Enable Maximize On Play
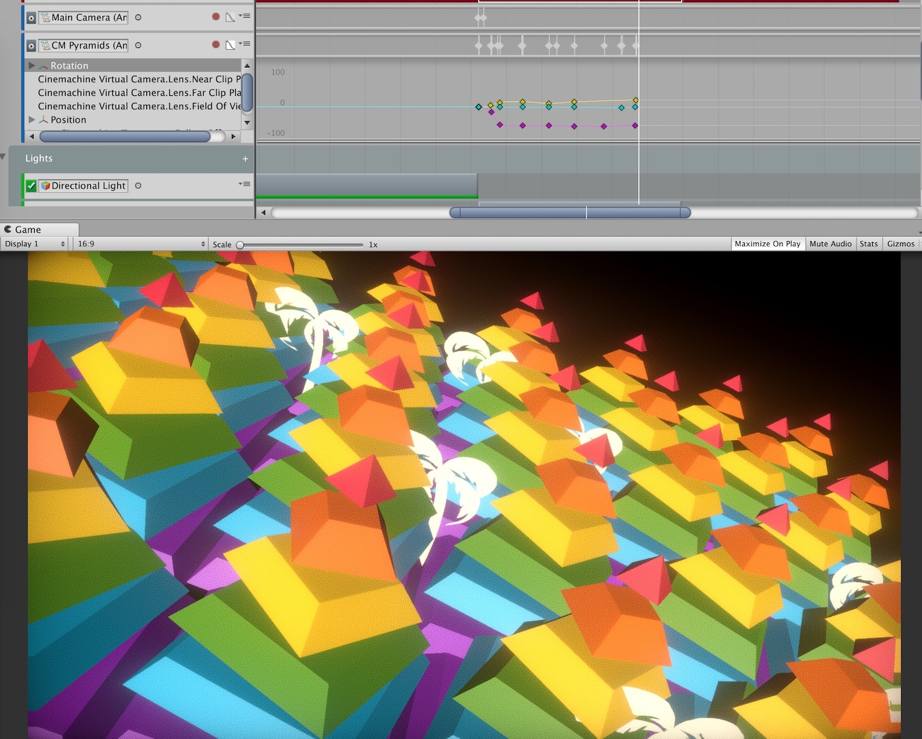 [x=767, y=244]
